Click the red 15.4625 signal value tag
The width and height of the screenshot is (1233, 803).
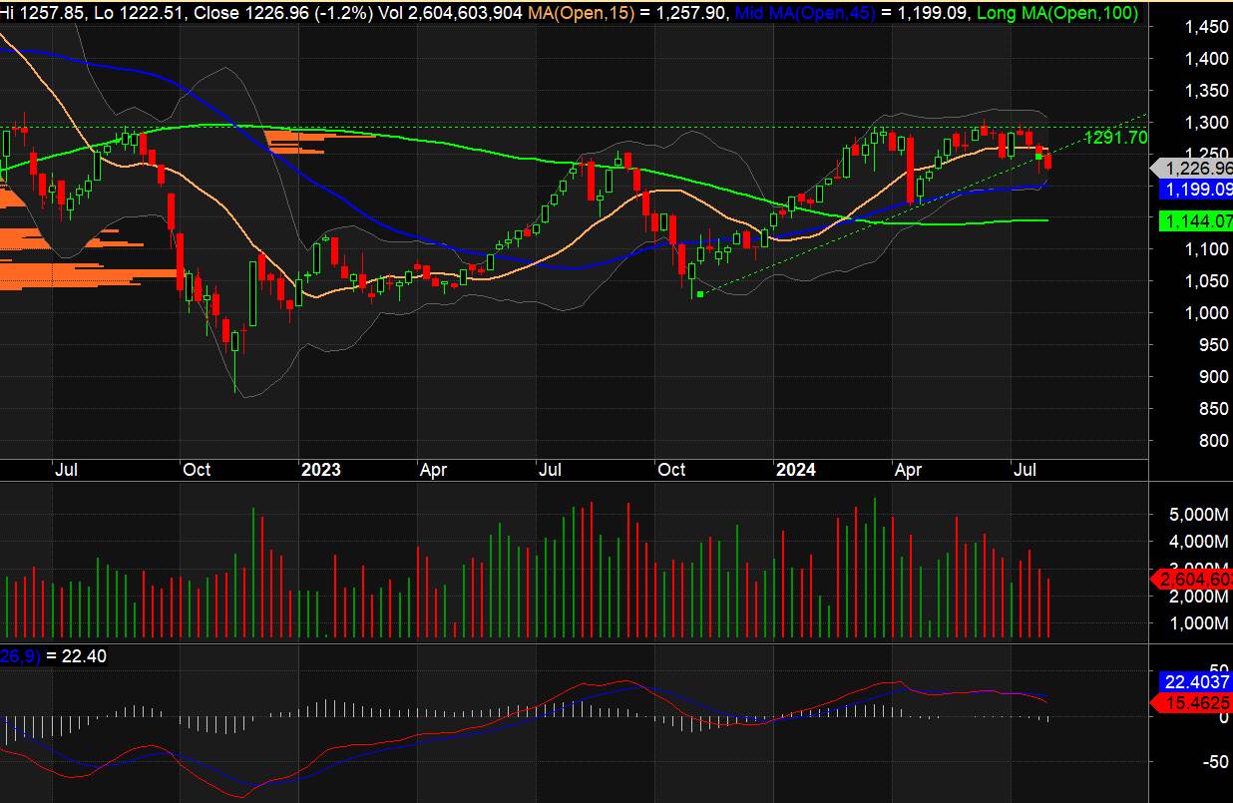click(1192, 703)
